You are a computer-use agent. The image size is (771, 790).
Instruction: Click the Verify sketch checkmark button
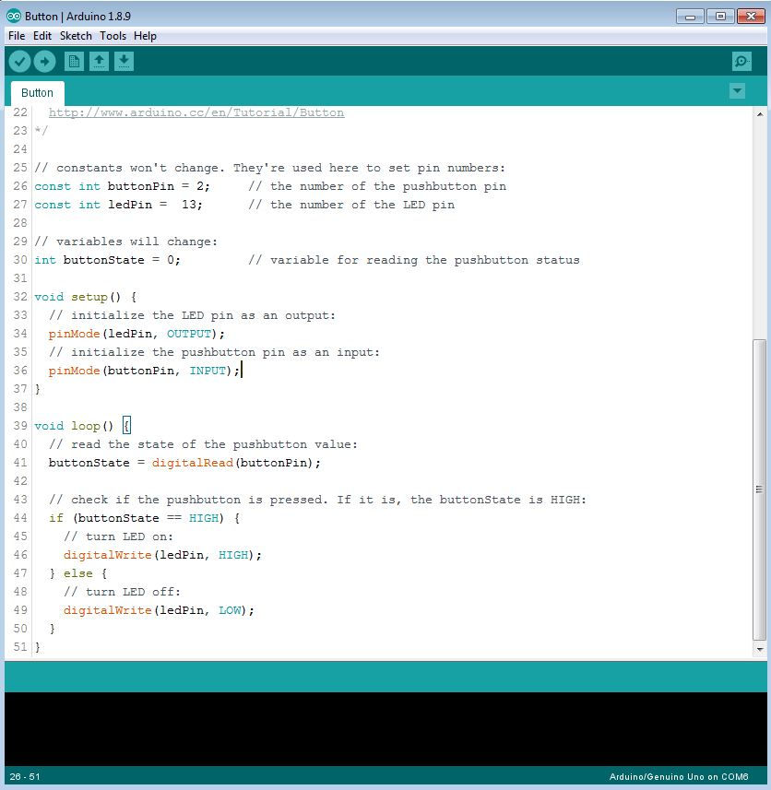[x=19, y=62]
